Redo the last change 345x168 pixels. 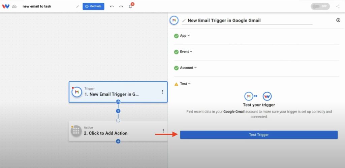click(121, 6)
